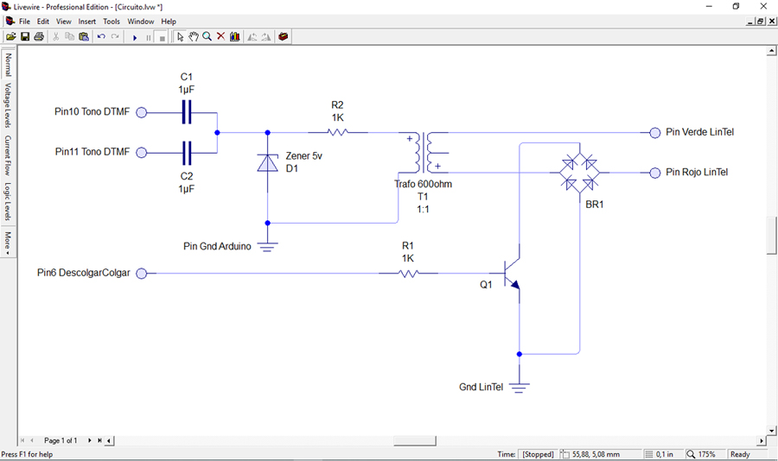Pause the simulation

click(x=149, y=37)
